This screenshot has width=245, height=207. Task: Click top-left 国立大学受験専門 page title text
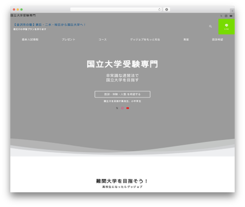point(23,15)
